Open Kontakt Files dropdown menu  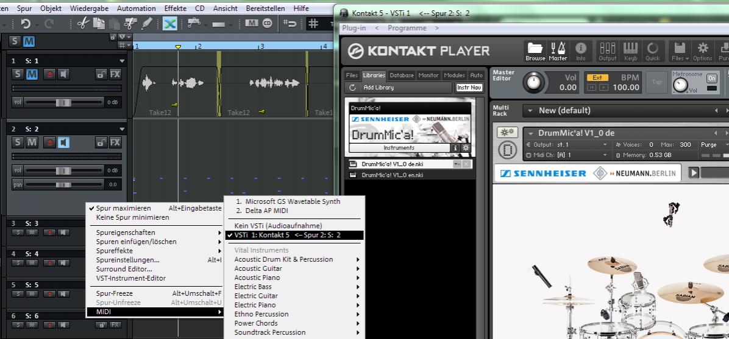pyautogui.click(x=681, y=51)
